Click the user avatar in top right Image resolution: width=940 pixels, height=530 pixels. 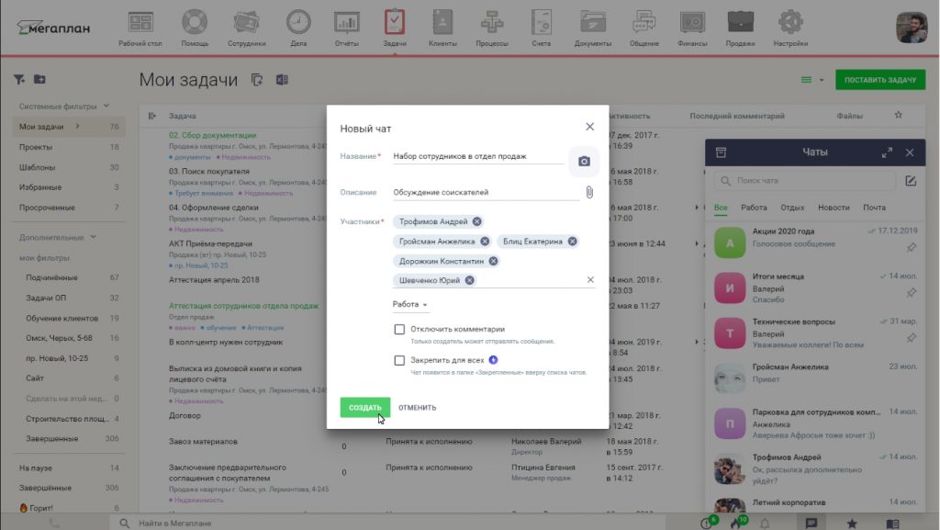click(912, 27)
